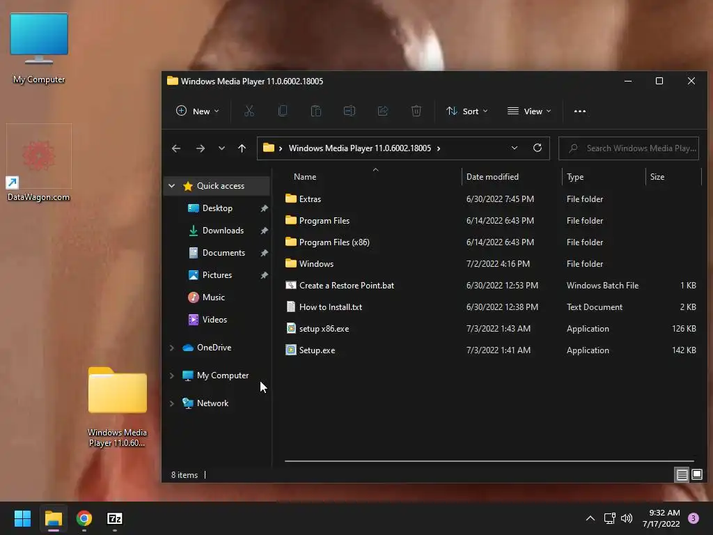Unpin Desktop using its pin icon
The image size is (713, 535).
(264, 208)
